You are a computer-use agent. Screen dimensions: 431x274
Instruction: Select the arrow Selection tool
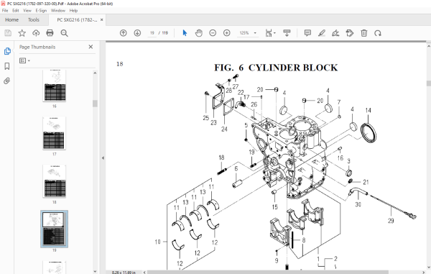185,33
